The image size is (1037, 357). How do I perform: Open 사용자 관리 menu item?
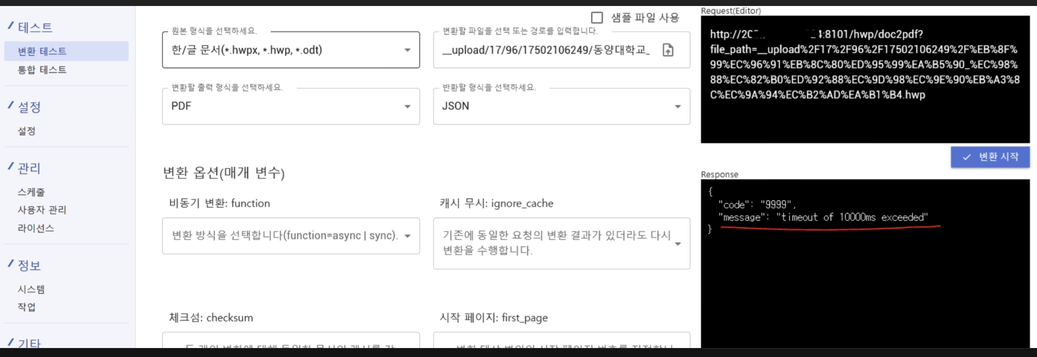(x=42, y=210)
